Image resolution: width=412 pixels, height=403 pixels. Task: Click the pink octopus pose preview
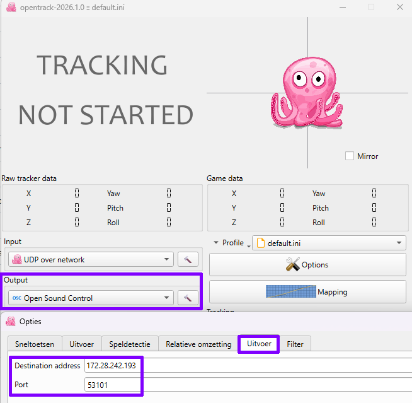pos(306,93)
